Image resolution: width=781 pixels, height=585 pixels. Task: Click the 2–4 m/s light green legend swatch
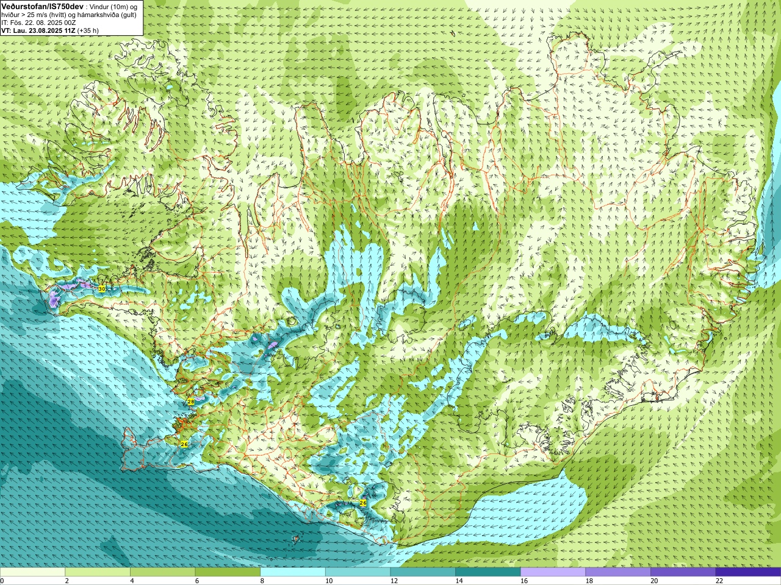(x=98, y=572)
